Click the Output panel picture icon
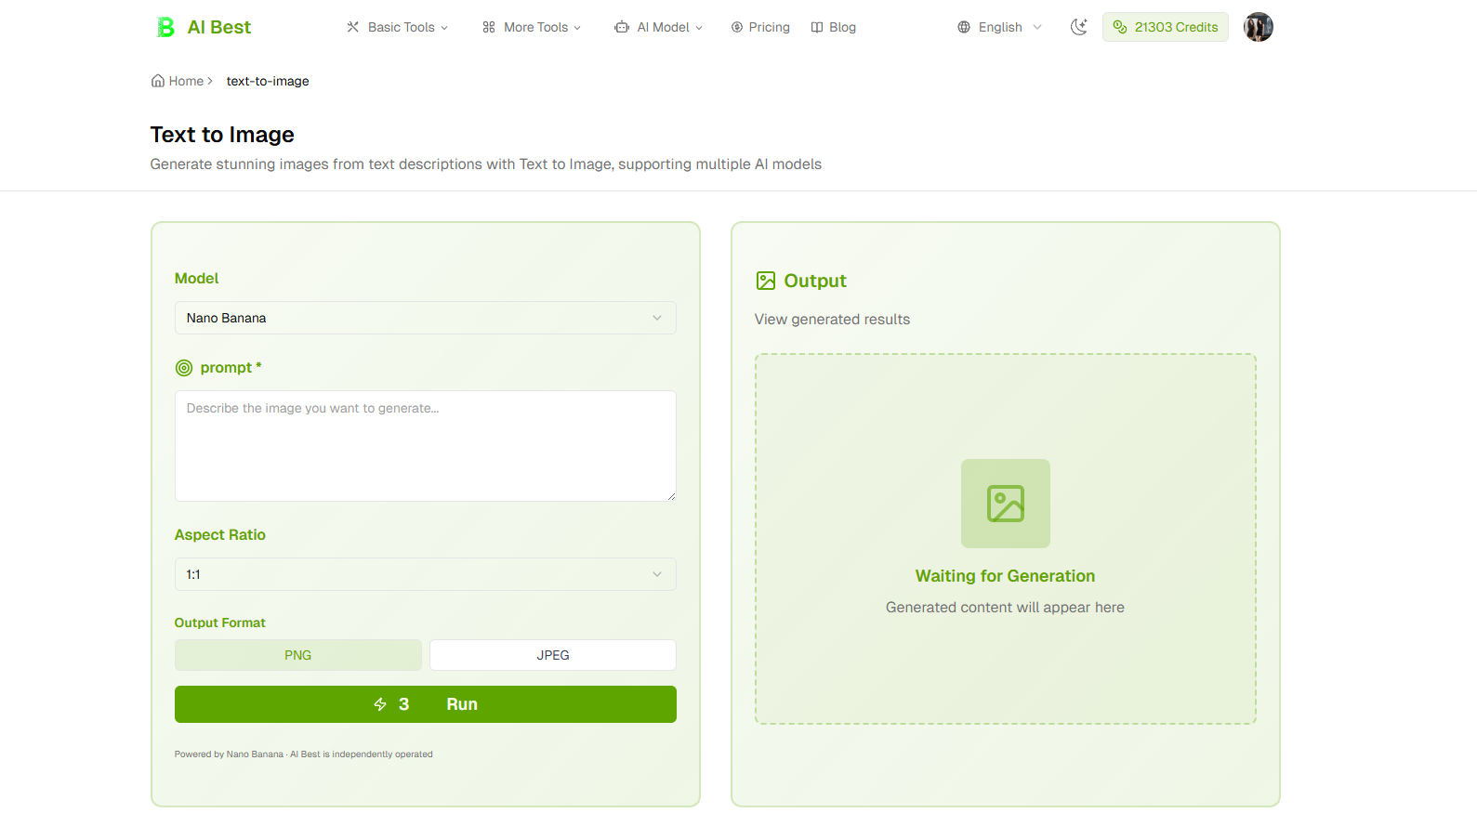 tap(766, 281)
